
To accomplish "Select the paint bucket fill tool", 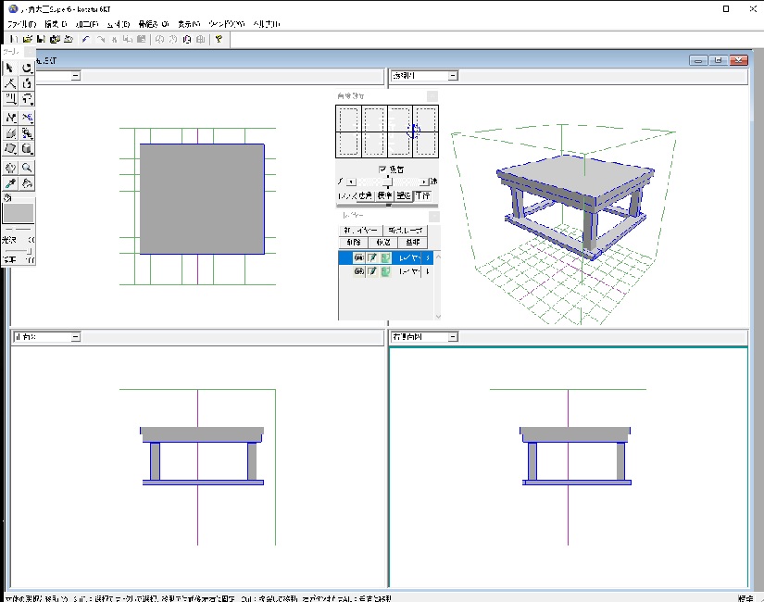I will point(27,183).
